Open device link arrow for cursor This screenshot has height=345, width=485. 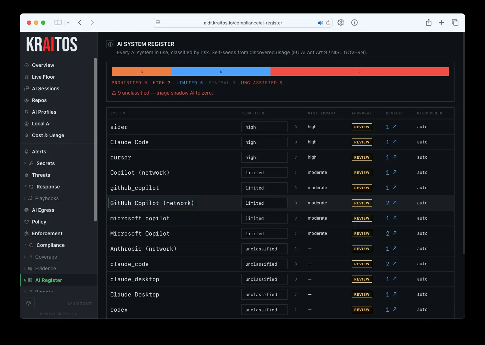pyautogui.click(x=395, y=157)
